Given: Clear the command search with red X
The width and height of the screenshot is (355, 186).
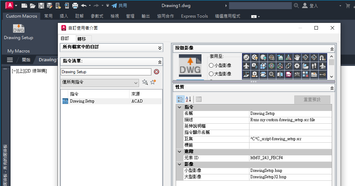Looking at the screenshot, I should pos(156,72).
